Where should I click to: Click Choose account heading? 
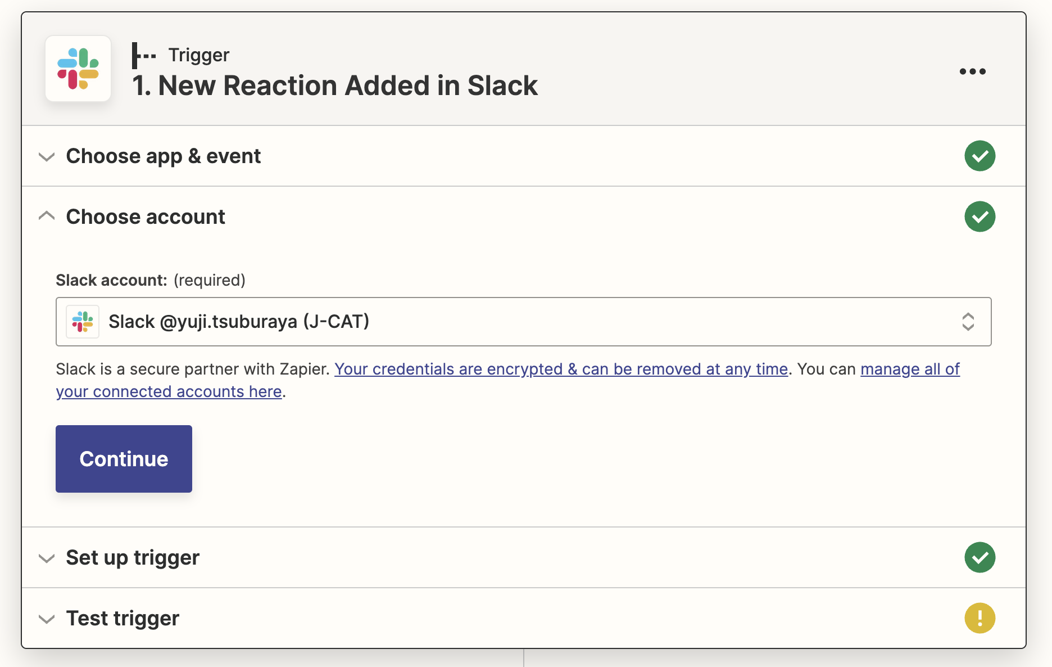146,217
